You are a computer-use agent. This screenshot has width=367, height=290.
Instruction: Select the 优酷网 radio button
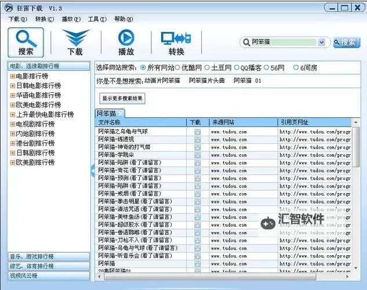coord(177,68)
